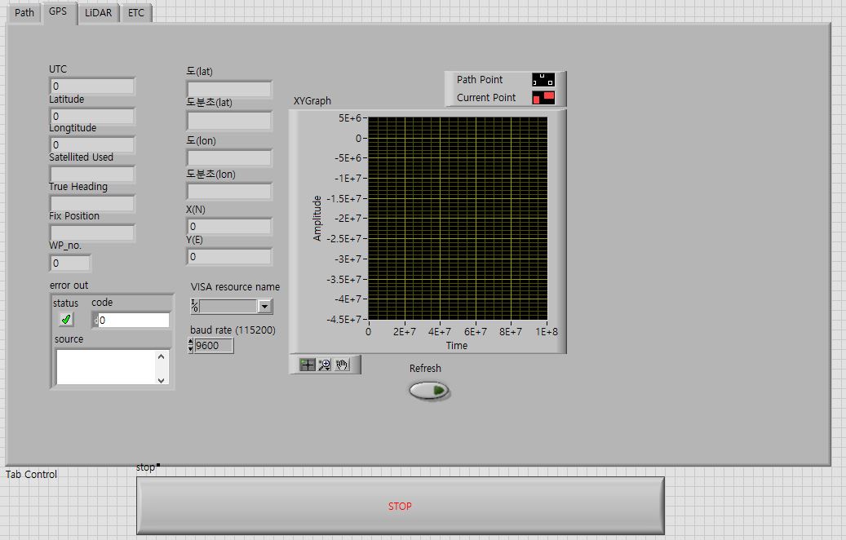Click the error code numeric field

tap(133, 321)
